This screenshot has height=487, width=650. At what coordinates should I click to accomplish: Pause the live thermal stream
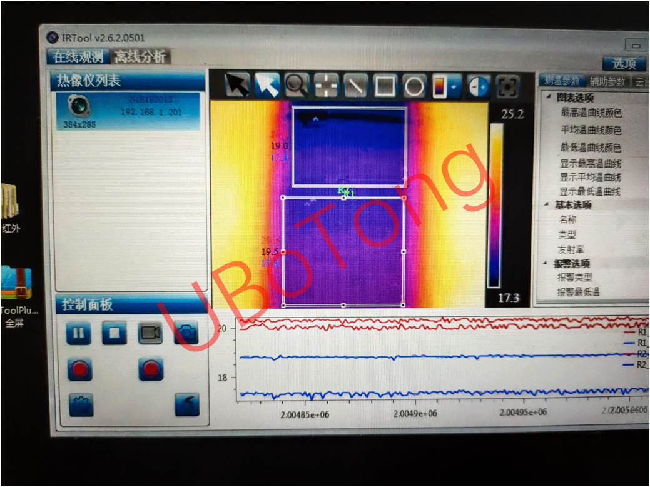[x=79, y=333]
